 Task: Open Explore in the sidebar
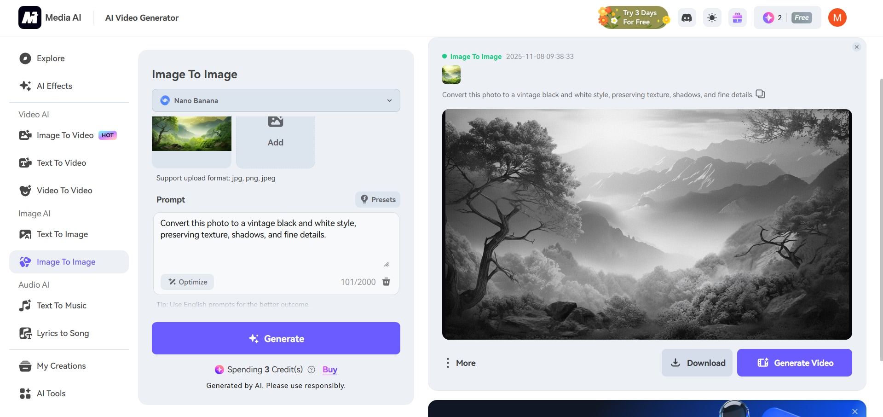point(69,58)
